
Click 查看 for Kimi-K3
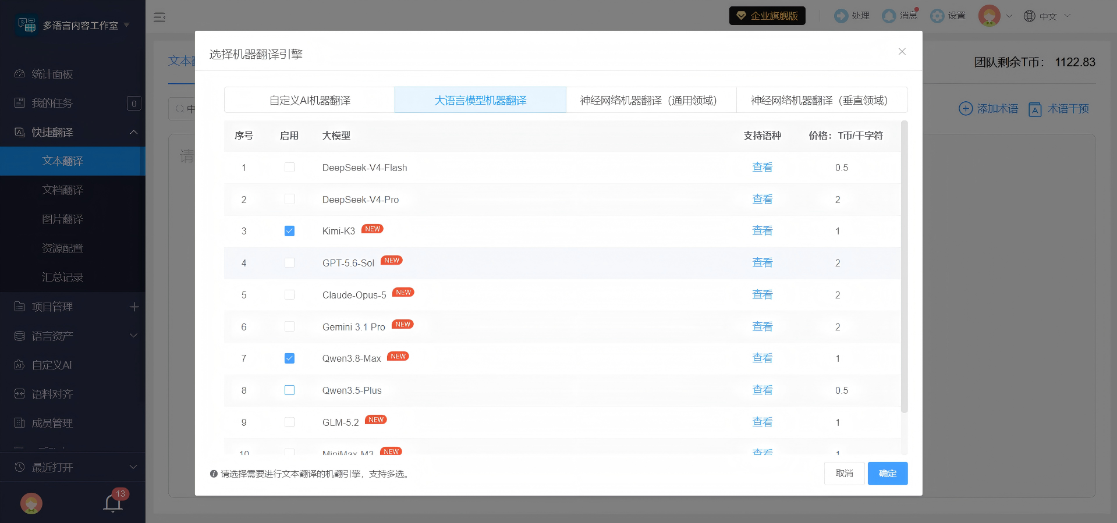click(763, 231)
